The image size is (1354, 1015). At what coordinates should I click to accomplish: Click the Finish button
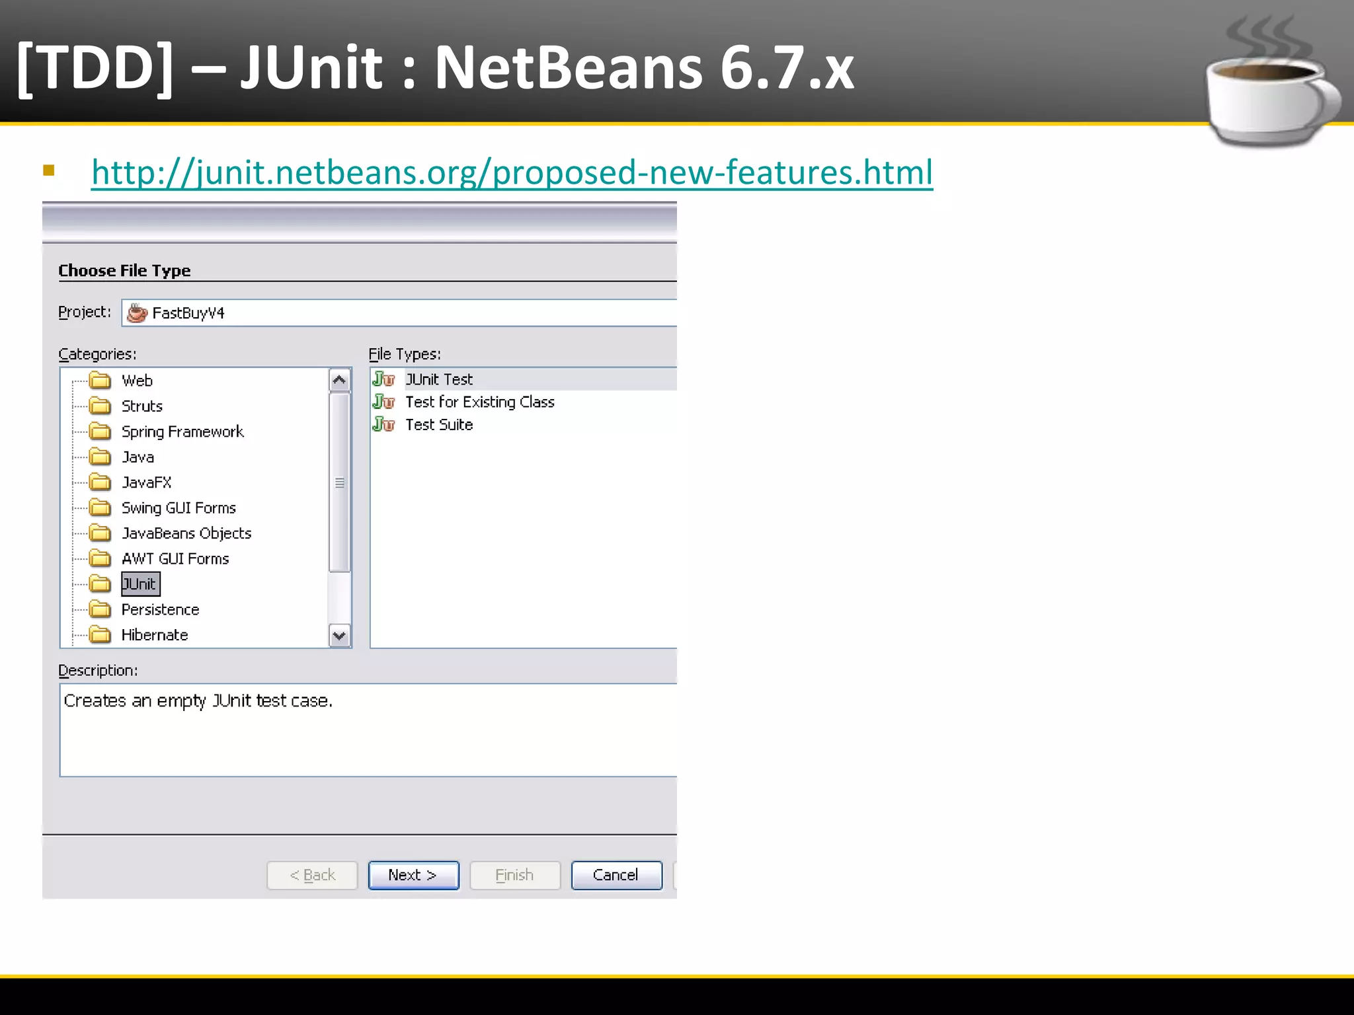pos(515,875)
